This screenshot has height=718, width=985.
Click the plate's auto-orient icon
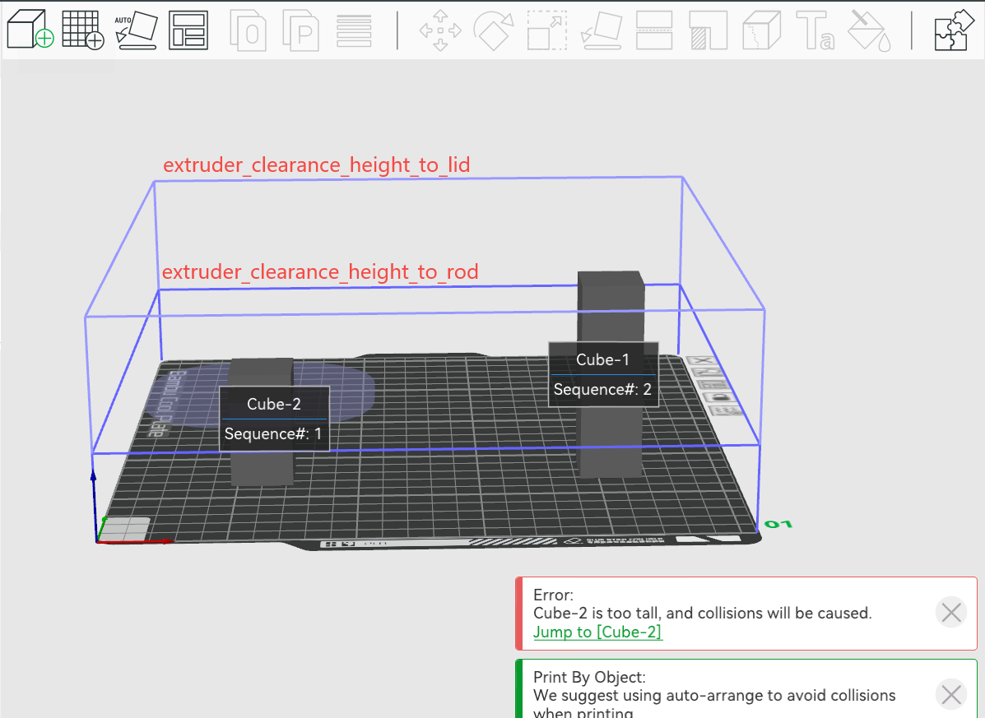click(708, 373)
